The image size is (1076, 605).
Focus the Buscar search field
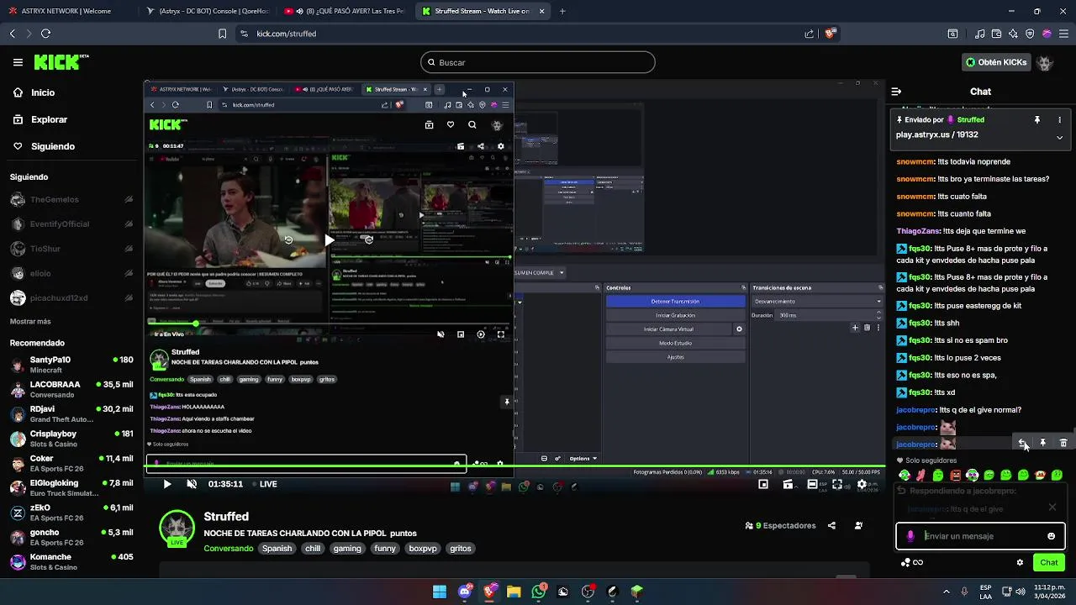click(538, 62)
